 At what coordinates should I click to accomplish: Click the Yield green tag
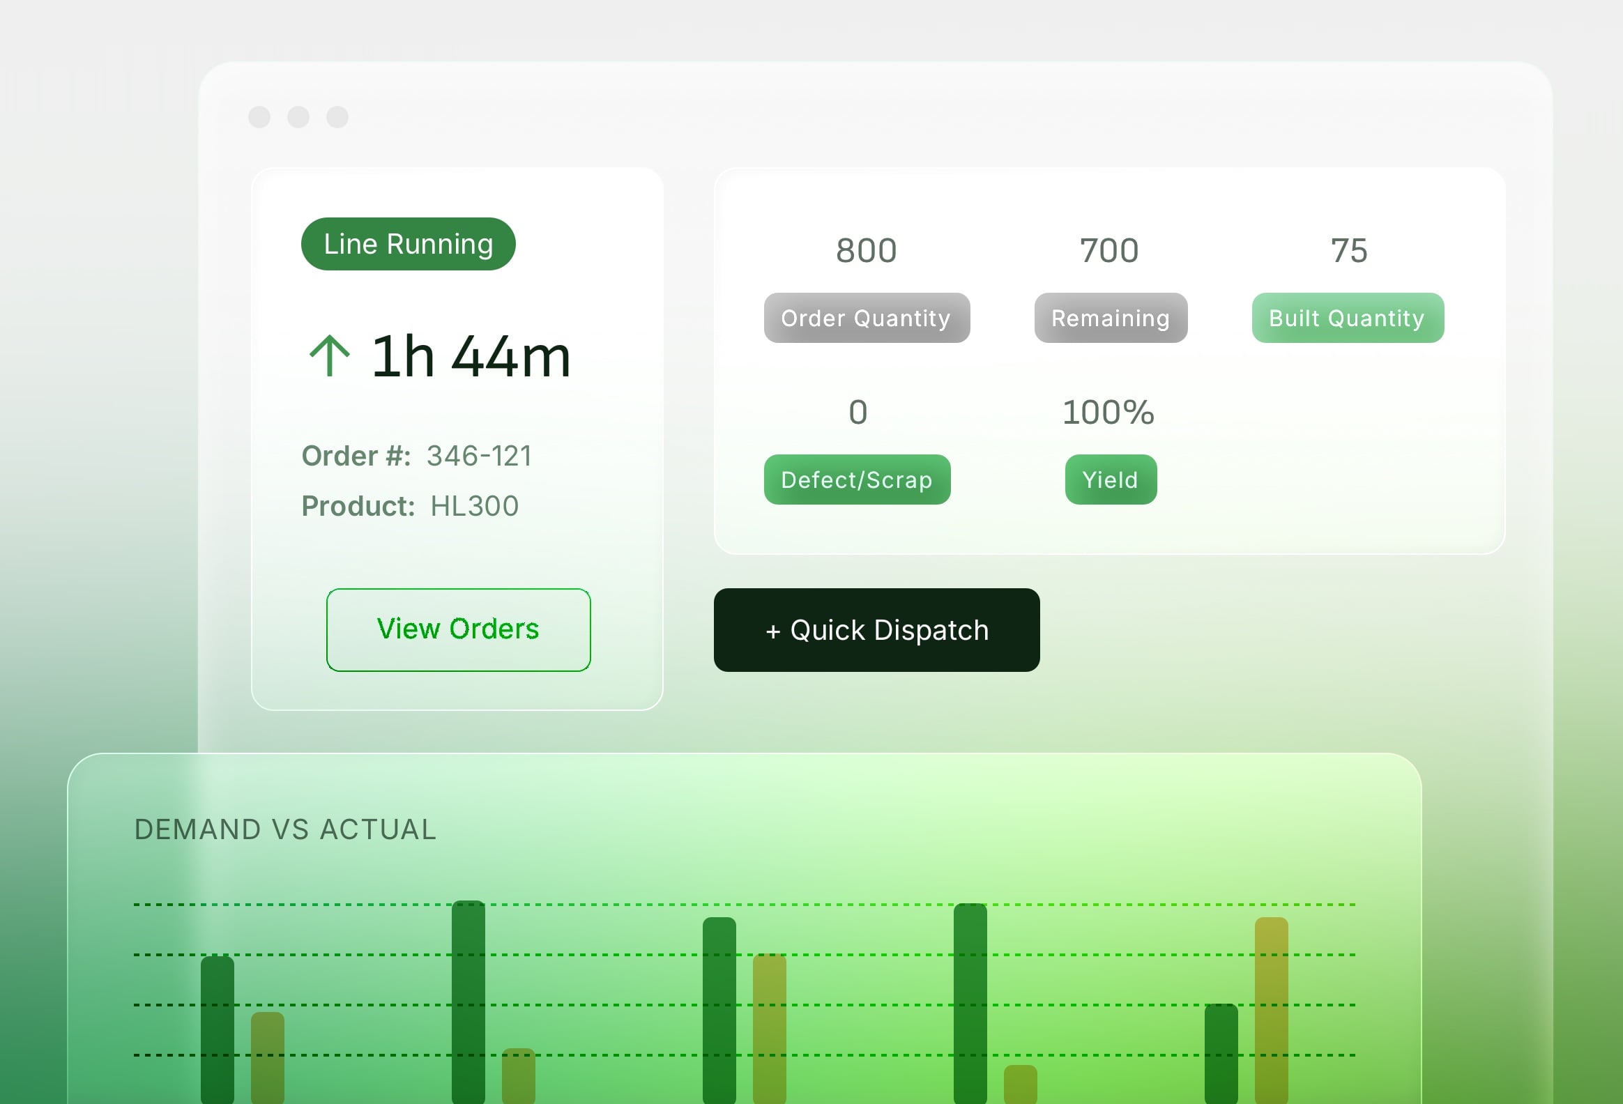click(x=1111, y=479)
